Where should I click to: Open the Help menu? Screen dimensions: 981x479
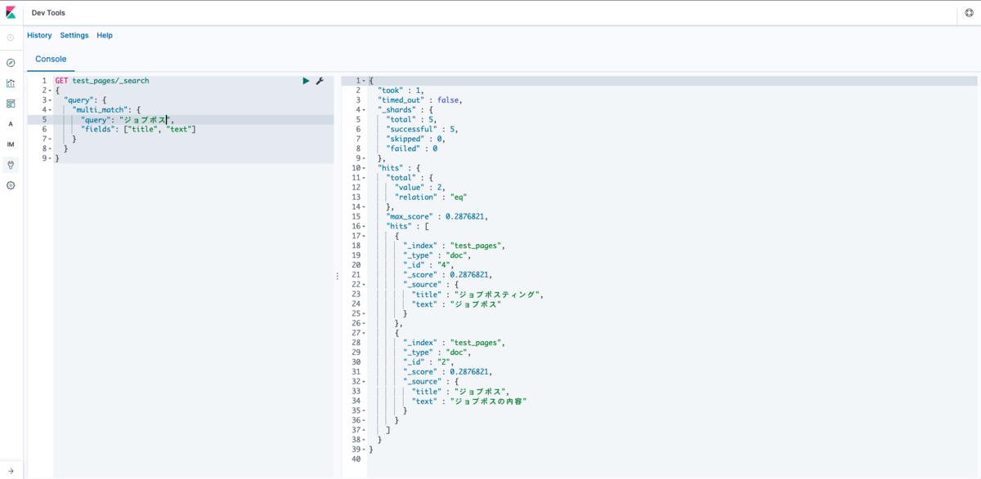click(x=105, y=35)
